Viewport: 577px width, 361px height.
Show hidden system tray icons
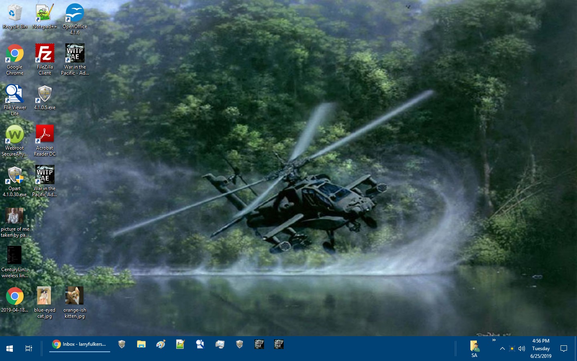pos(502,349)
